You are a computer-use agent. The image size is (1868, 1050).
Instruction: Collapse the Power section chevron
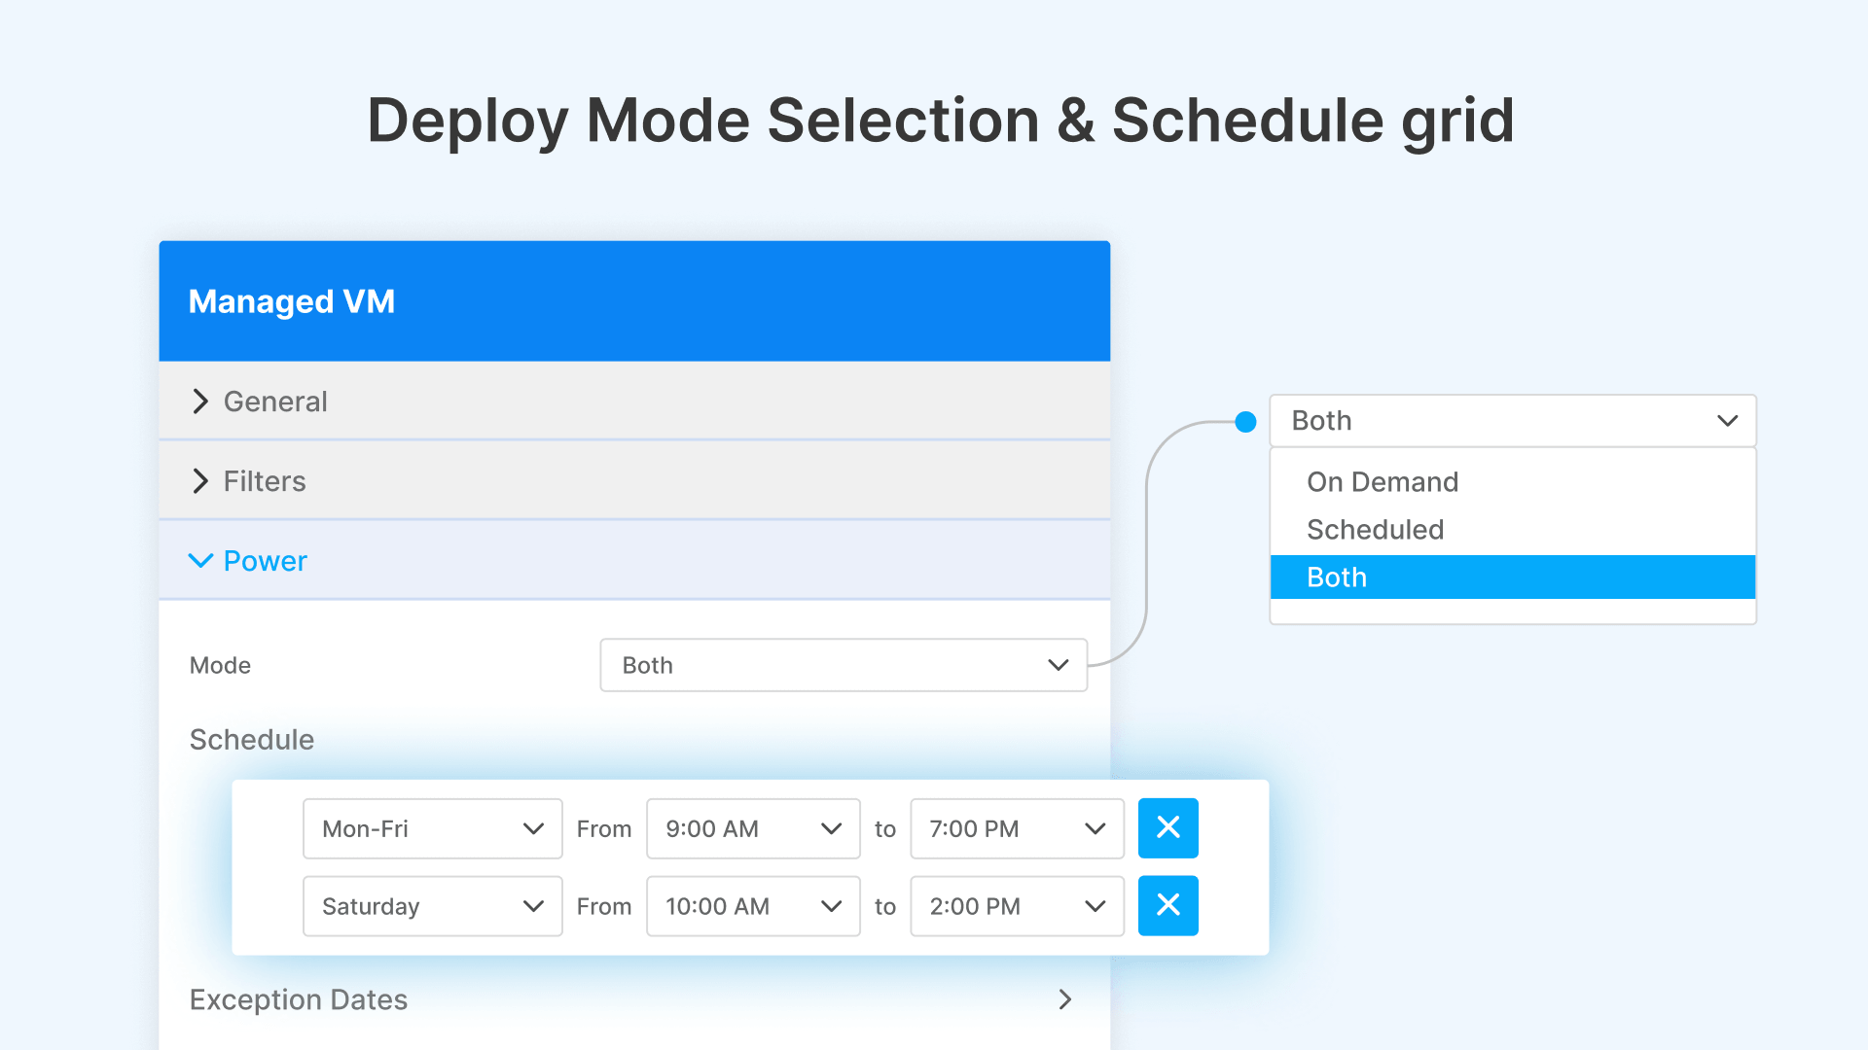(x=200, y=561)
